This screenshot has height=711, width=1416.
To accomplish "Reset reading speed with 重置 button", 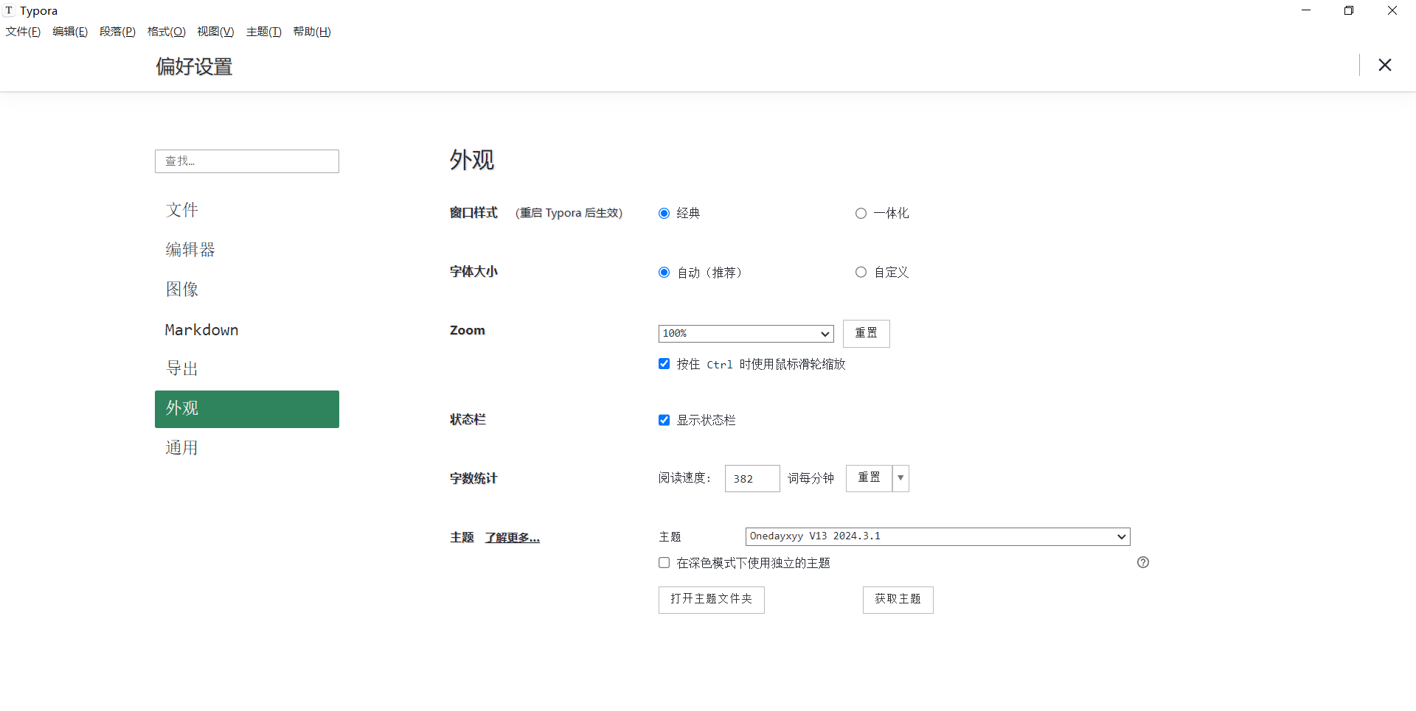I will [x=869, y=478].
